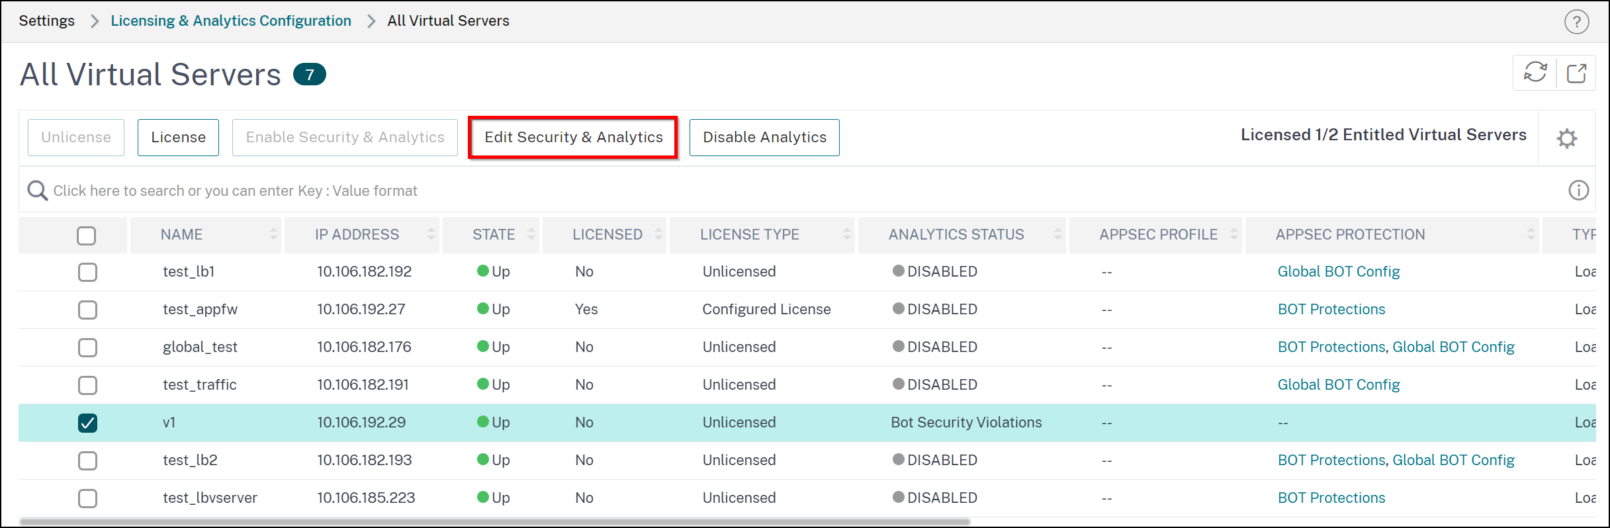Open Global BOT Config link for test_lb1
This screenshot has height=528, width=1610.
tap(1339, 271)
